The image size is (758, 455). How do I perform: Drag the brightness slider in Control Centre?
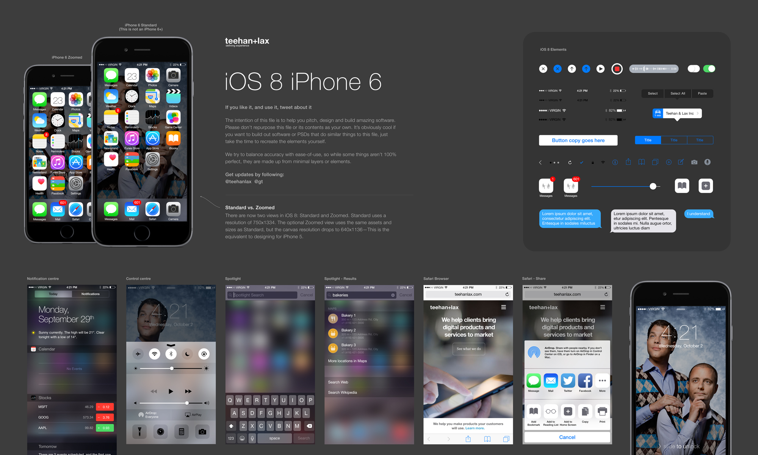[171, 370]
